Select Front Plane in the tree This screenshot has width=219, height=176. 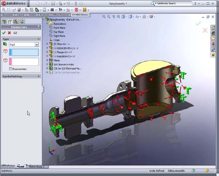pos(59,28)
